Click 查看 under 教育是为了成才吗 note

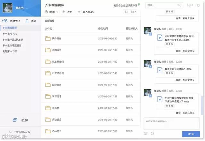click(x=178, y=80)
